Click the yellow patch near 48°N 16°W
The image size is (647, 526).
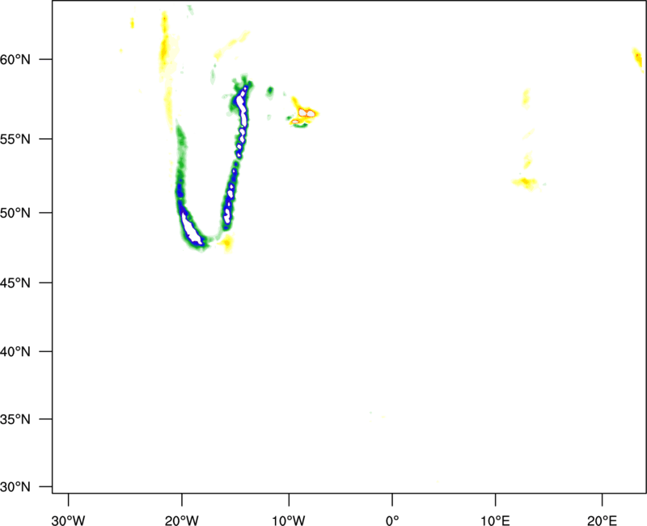(226, 243)
